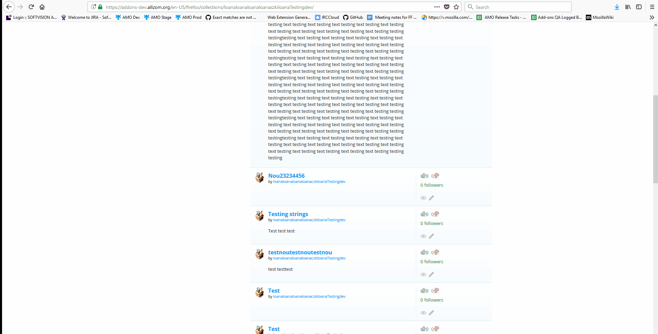Open the AMO Prod bookmark
The image size is (658, 334).
(188, 17)
